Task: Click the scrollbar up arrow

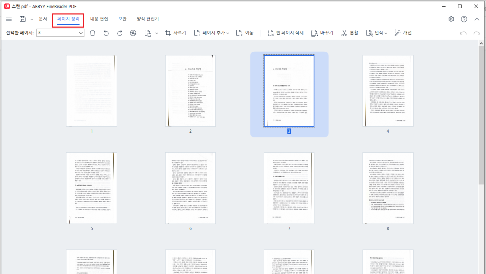Action: 481,43
